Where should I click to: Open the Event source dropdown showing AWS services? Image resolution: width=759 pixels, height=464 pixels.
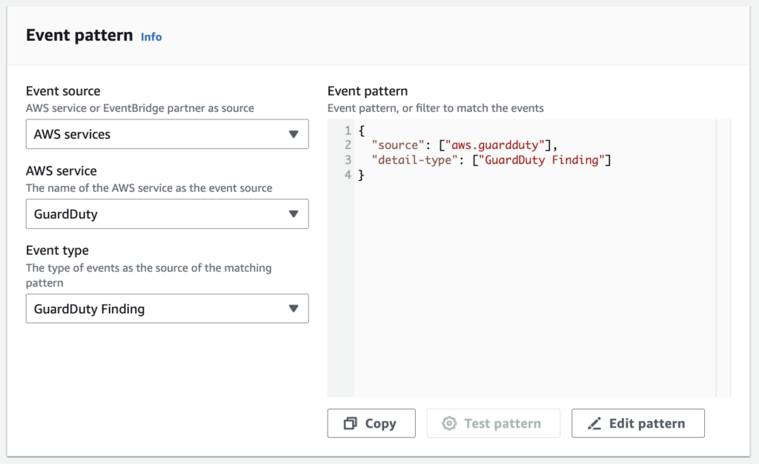(167, 134)
